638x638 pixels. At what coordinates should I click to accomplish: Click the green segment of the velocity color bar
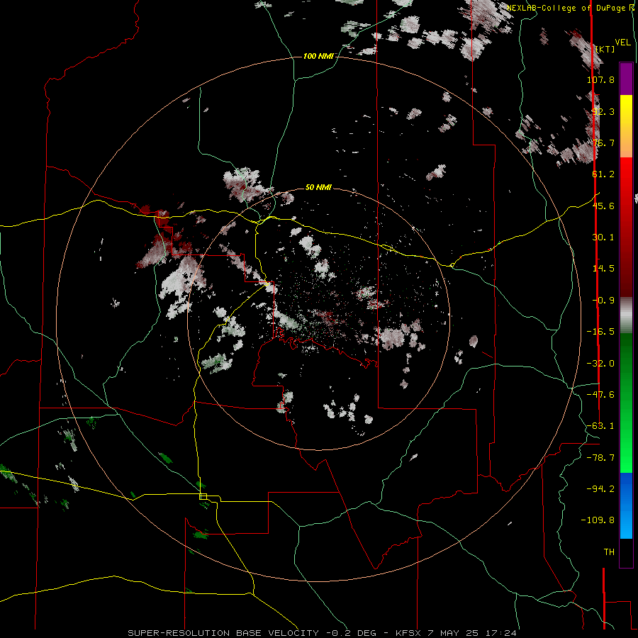point(626,403)
